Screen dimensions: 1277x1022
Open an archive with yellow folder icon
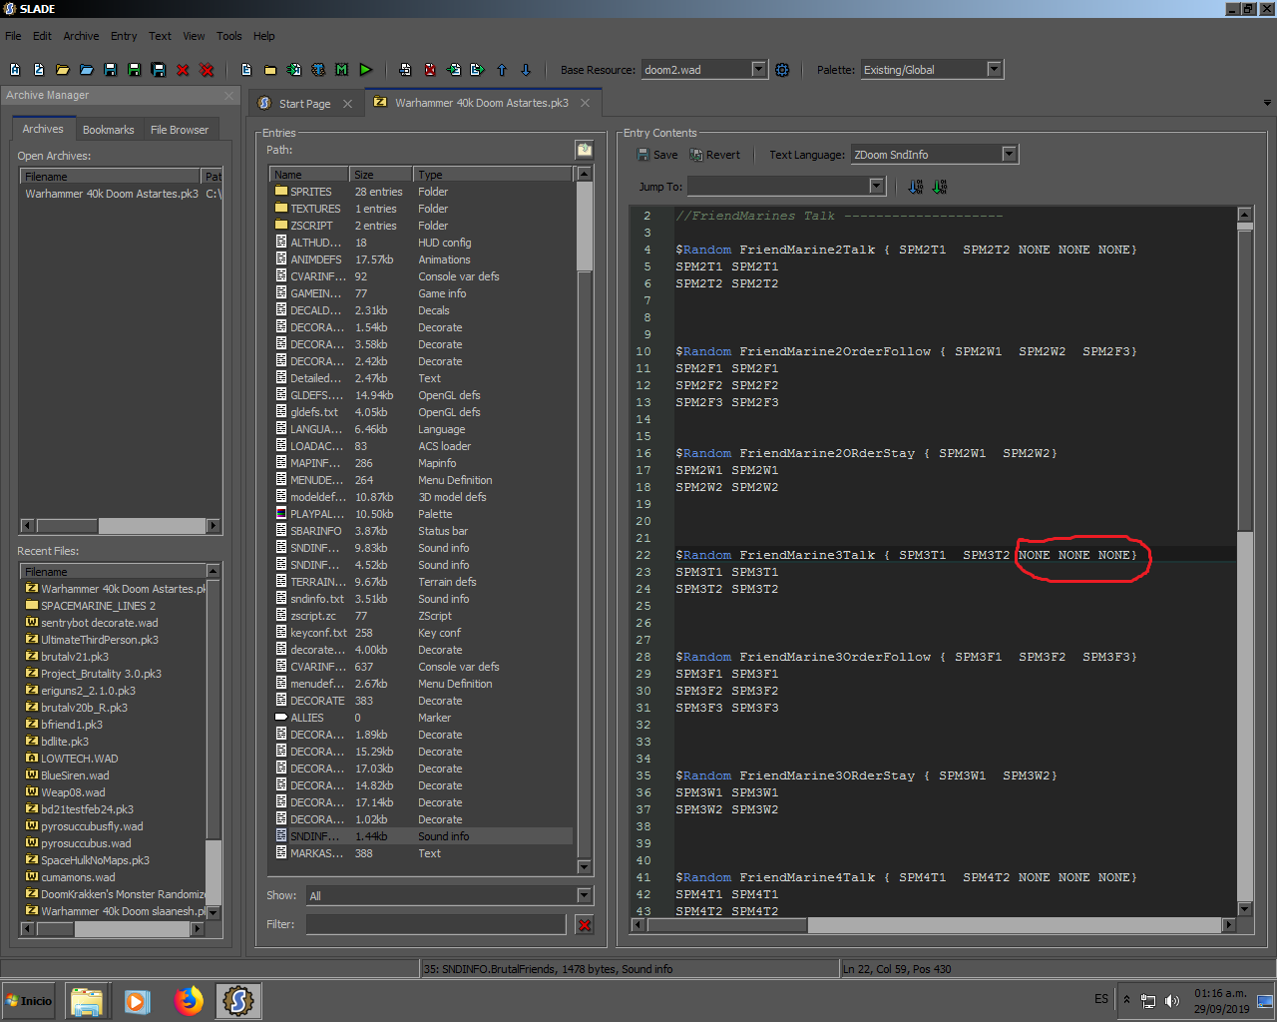click(x=63, y=70)
